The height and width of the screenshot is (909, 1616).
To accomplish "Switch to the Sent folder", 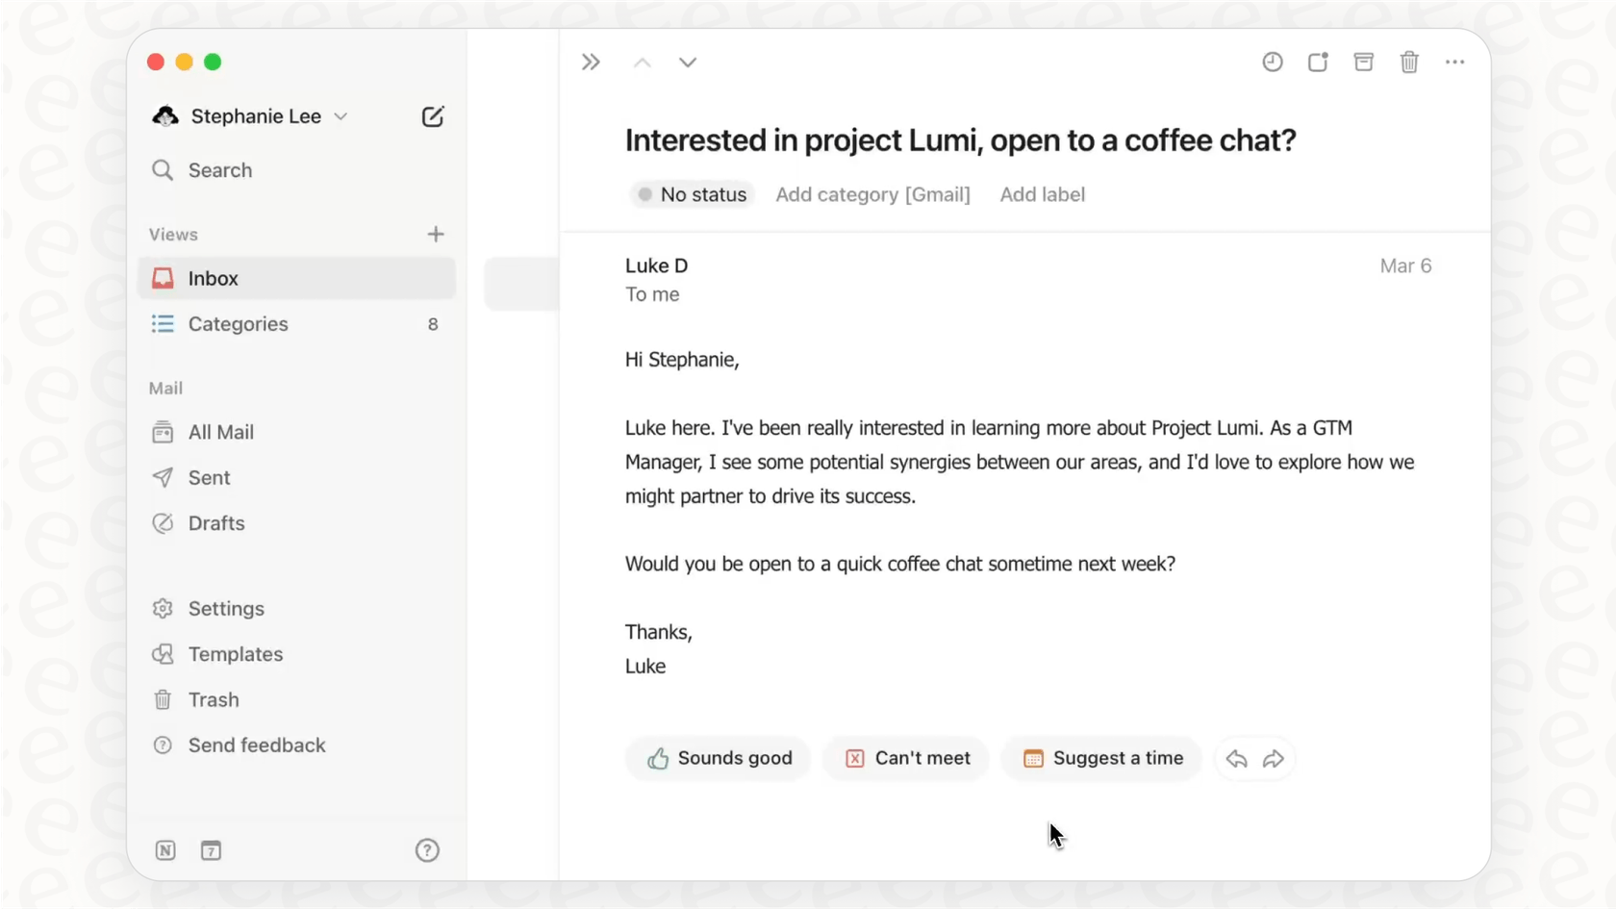I will 209,477.
